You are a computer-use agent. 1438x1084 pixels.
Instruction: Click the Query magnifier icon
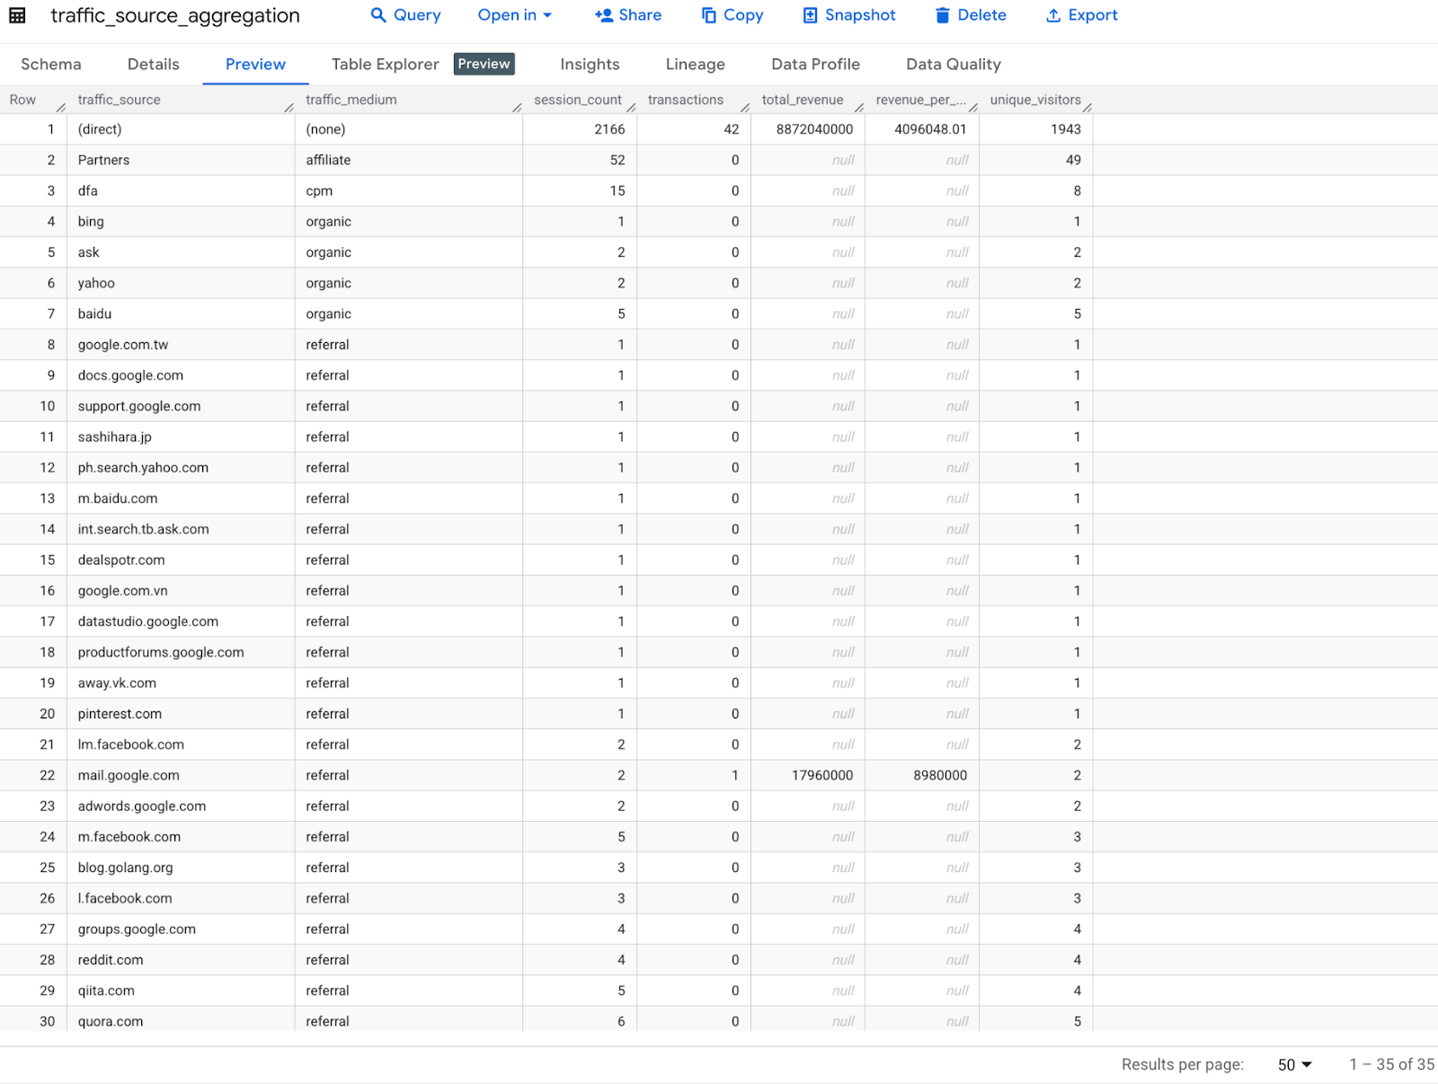378,15
